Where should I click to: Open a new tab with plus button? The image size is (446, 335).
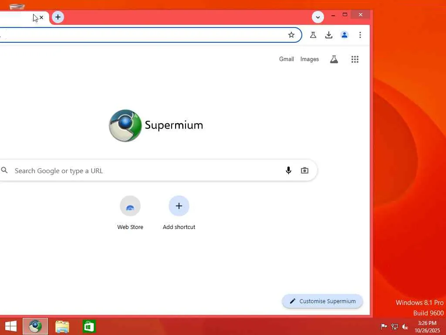[58, 17]
